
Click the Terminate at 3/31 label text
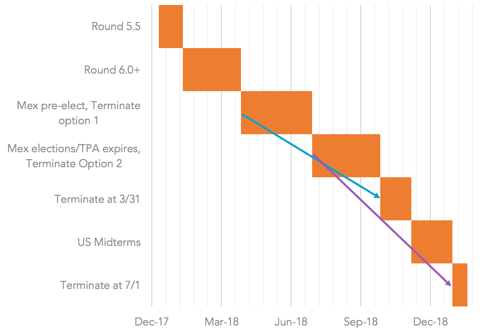98,199
